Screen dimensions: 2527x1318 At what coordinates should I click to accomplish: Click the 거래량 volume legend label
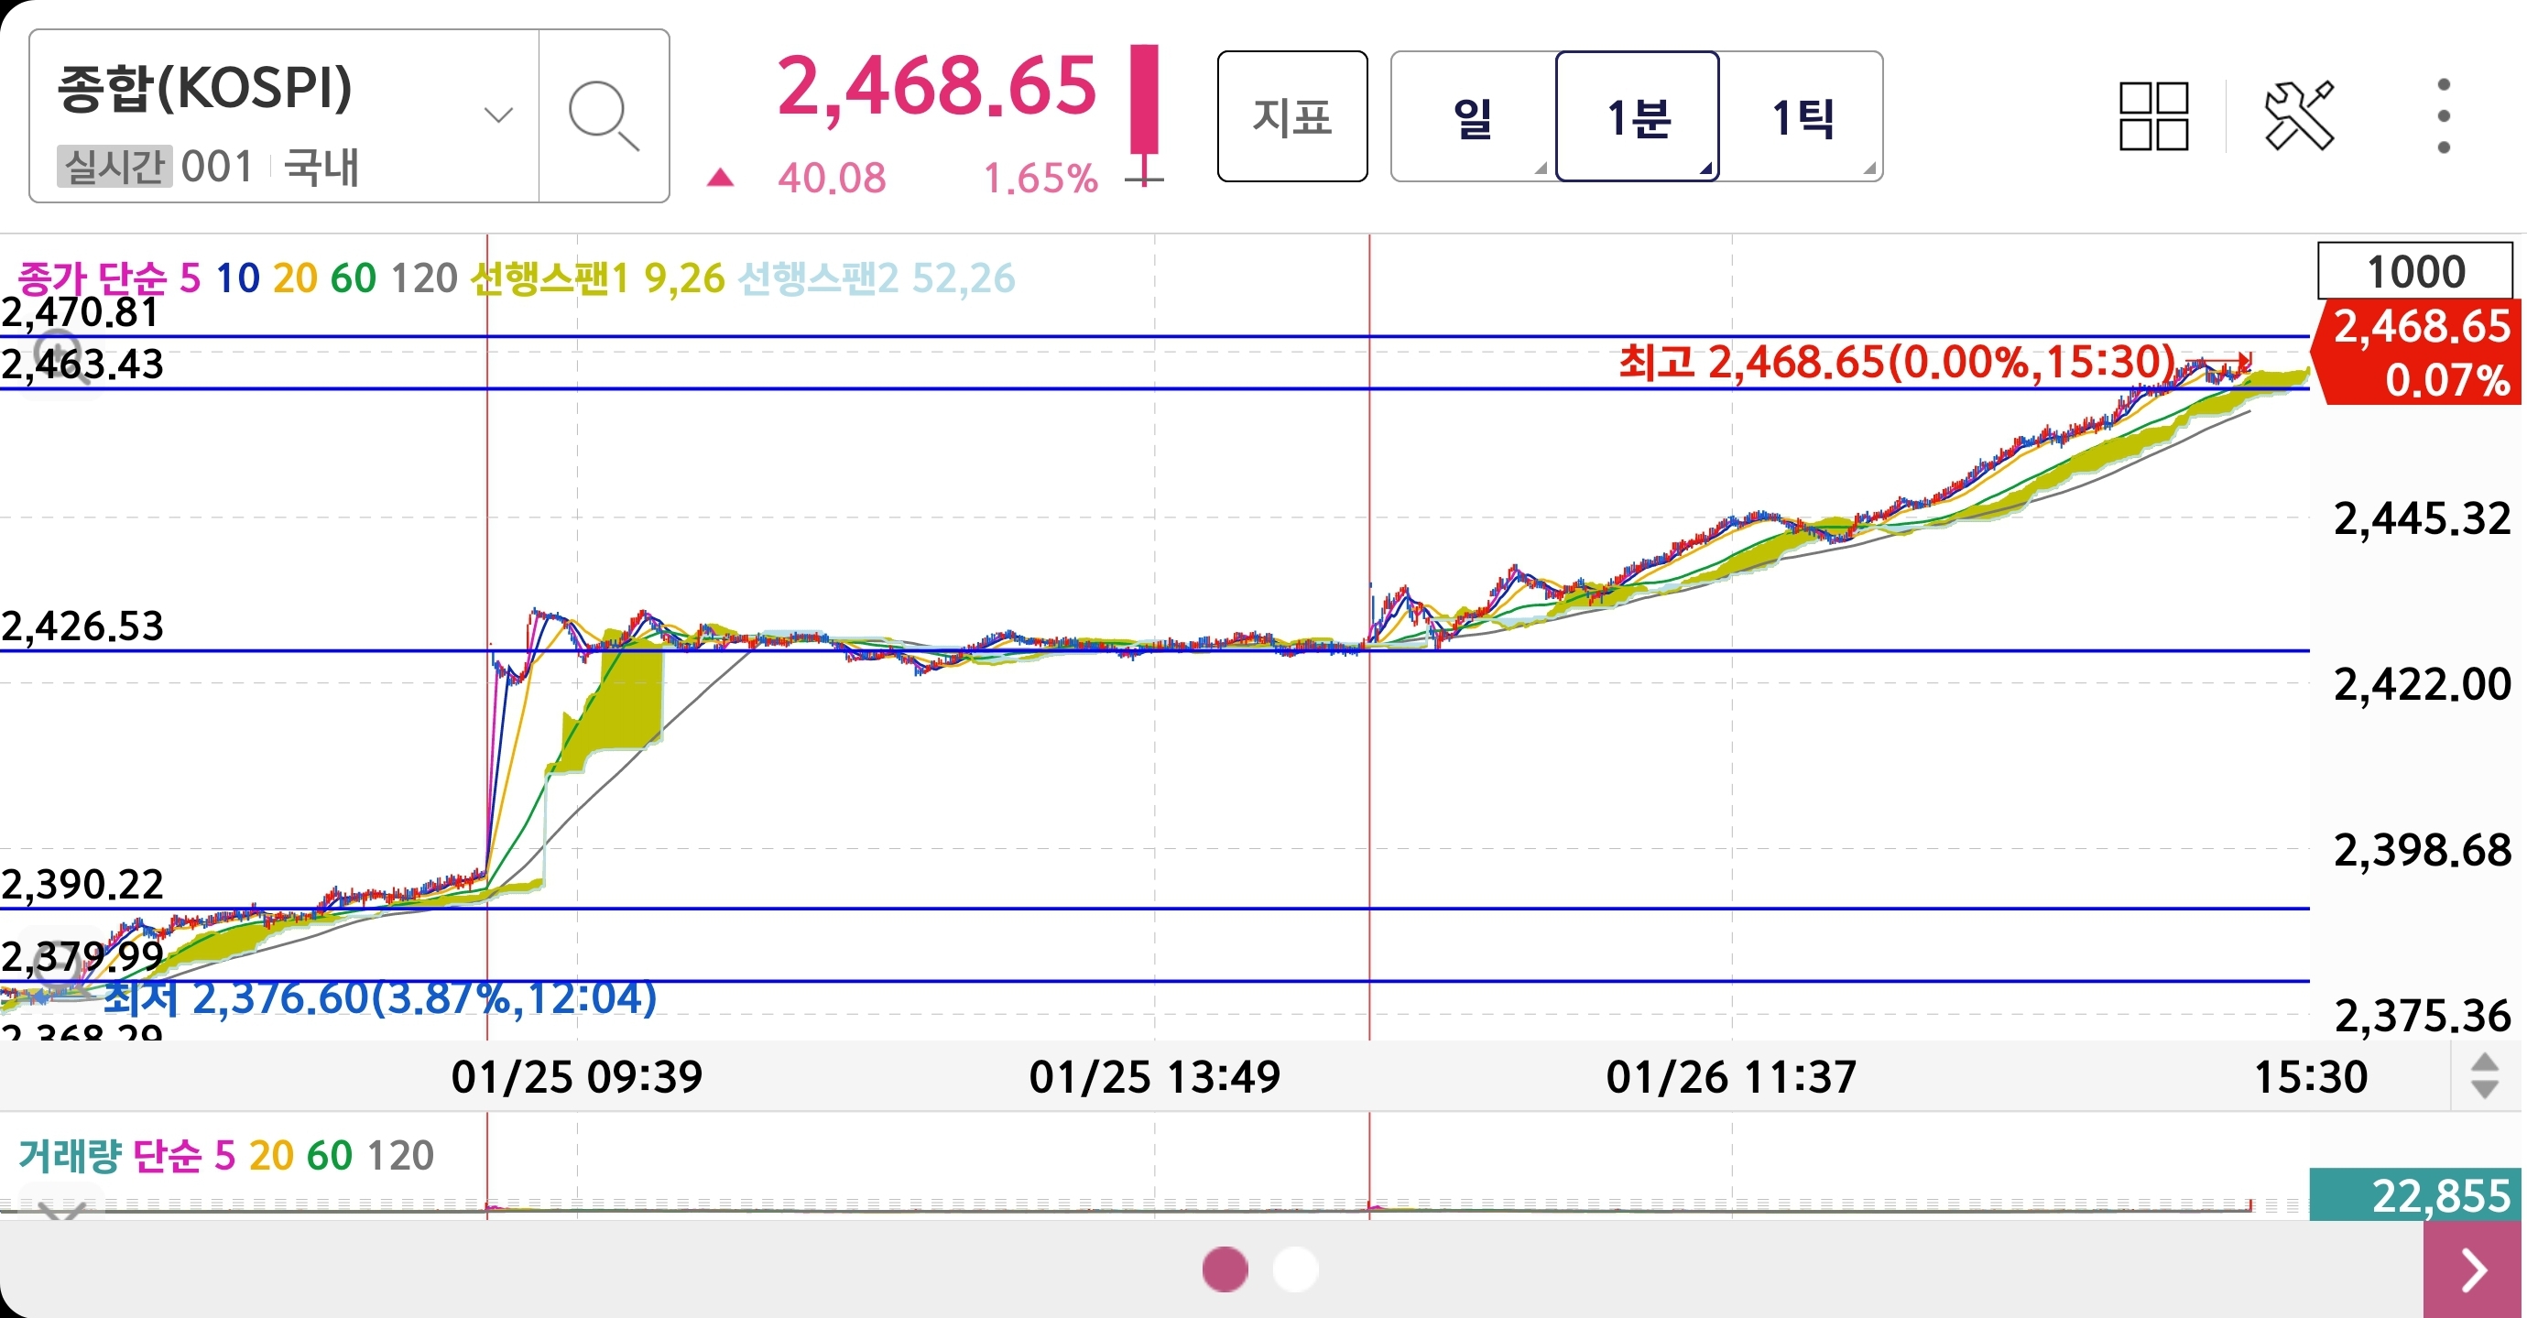pyautogui.click(x=69, y=1155)
